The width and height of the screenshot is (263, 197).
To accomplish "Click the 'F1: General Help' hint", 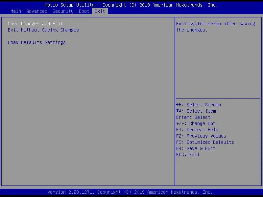I will click(197, 130).
